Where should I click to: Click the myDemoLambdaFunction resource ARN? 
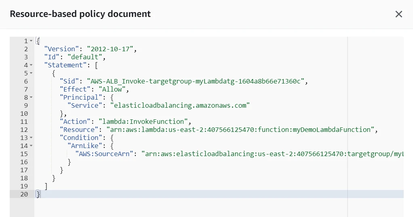(x=241, y=130)
